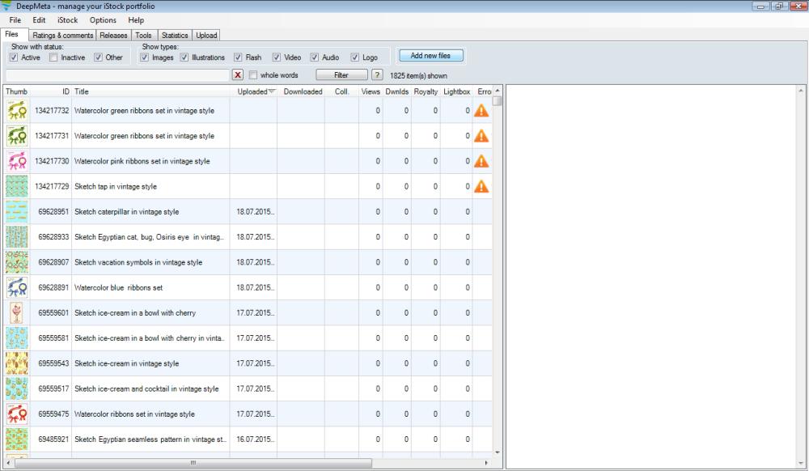Sort by ID column header
809x471 pixels.
coord(50,91)
